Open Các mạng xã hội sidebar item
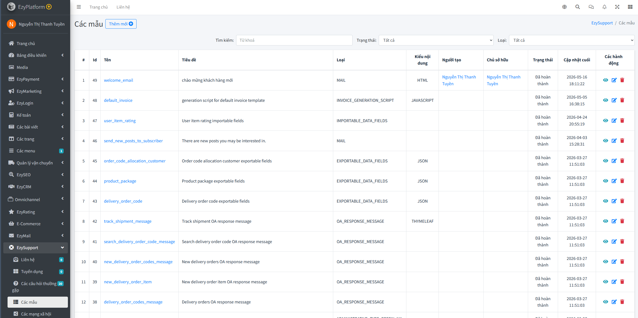Screen dimensions: 638x318 (38, 314)
